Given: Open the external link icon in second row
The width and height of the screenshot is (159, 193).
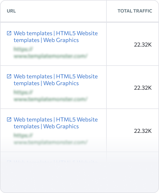Looking at the screenshot, I should [9, 76].
